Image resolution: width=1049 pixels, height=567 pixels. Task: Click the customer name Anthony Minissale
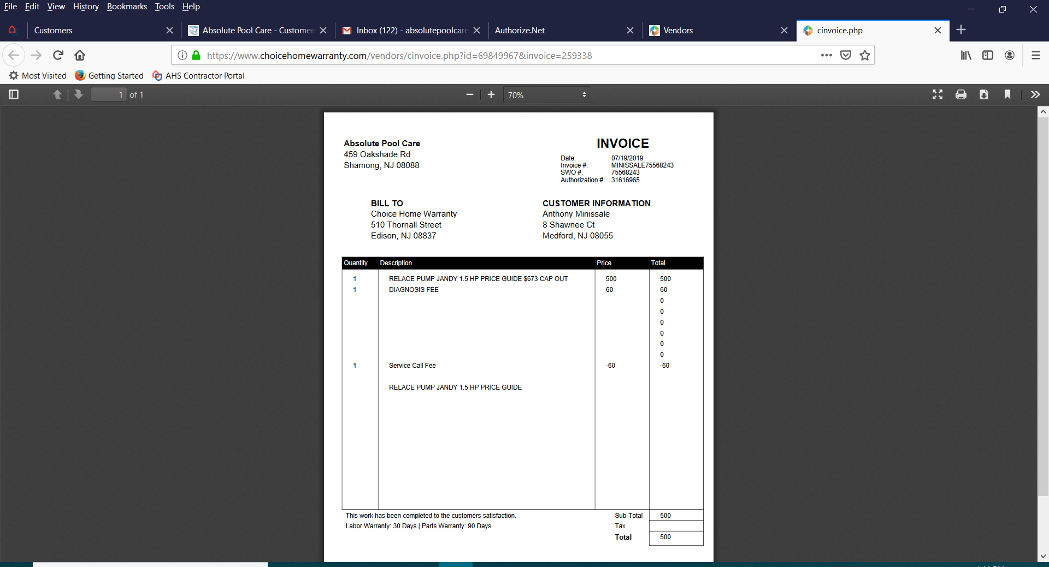576,214
